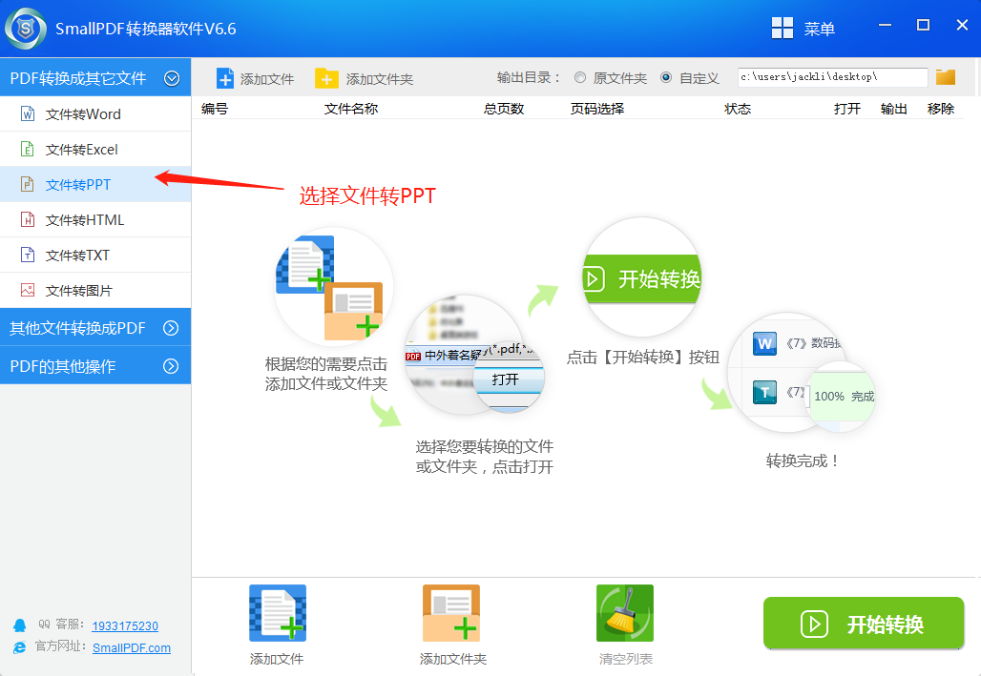Click the 添加文件 toolbar item
The width and height of the screenshot is (981, 676).
[x=255, y=77]
